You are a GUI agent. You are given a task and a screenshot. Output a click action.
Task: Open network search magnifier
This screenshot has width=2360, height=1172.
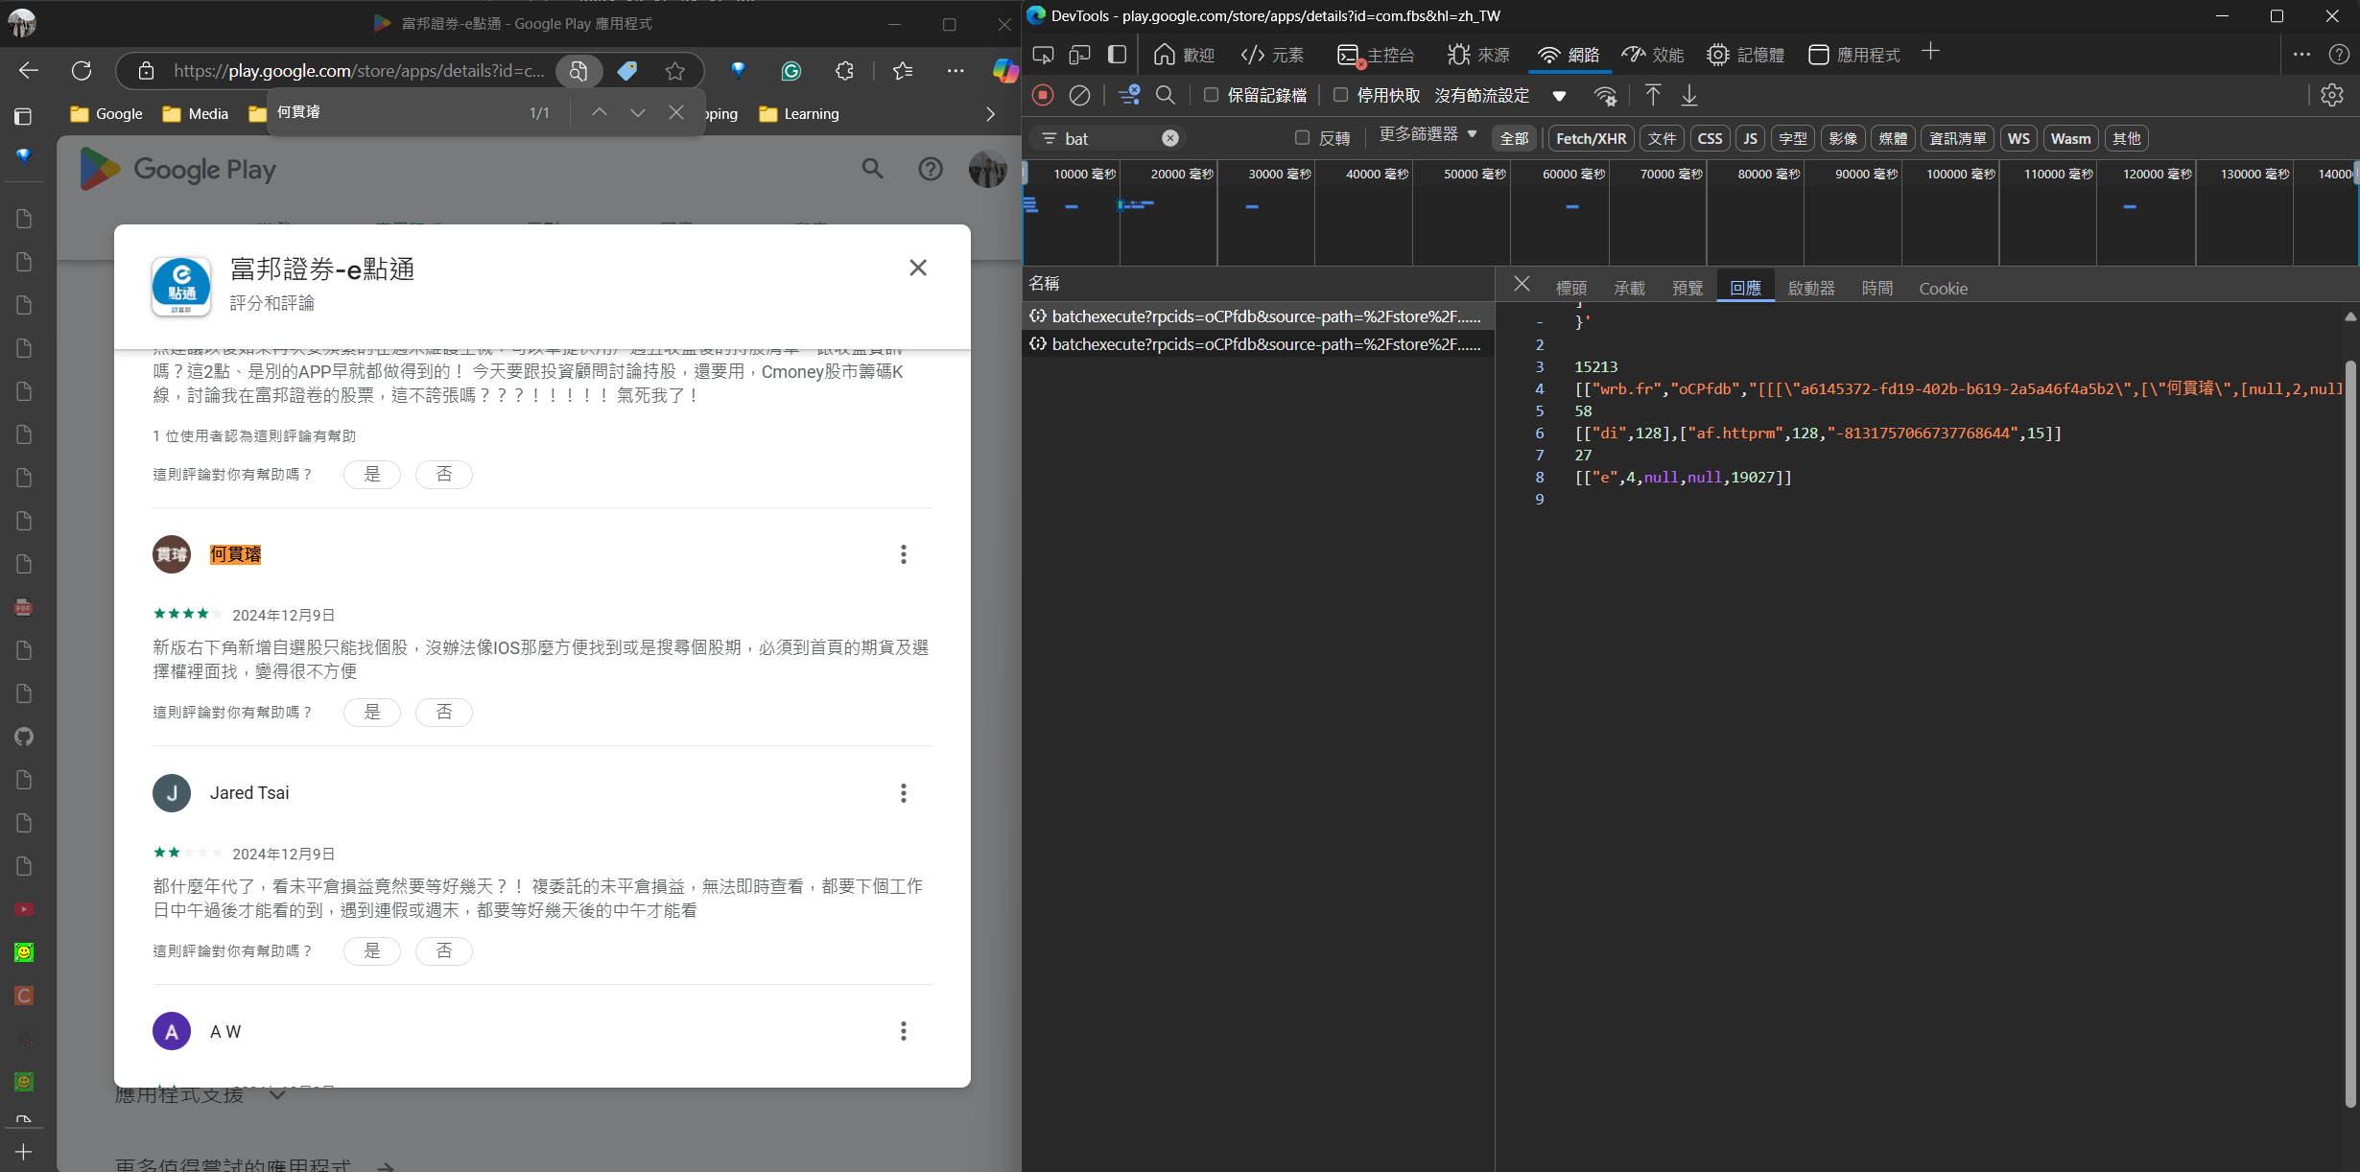(1166, 95)
